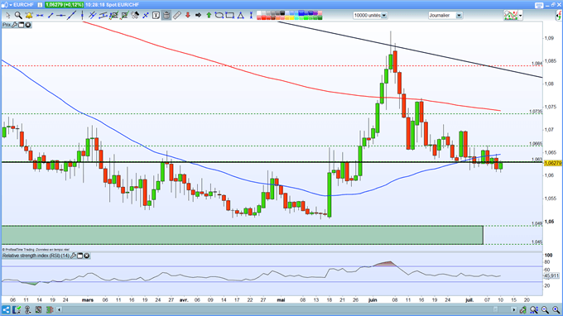The image size is (563, 316).
Task: Select the horizontal ray line tool
Action: coord(60,16)
